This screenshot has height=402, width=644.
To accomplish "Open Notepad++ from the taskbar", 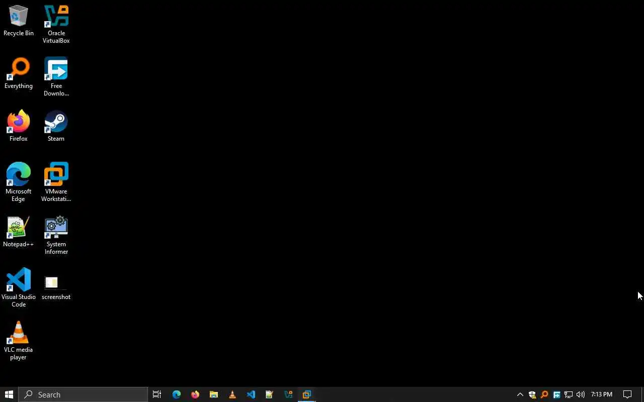I will point(270,394).
